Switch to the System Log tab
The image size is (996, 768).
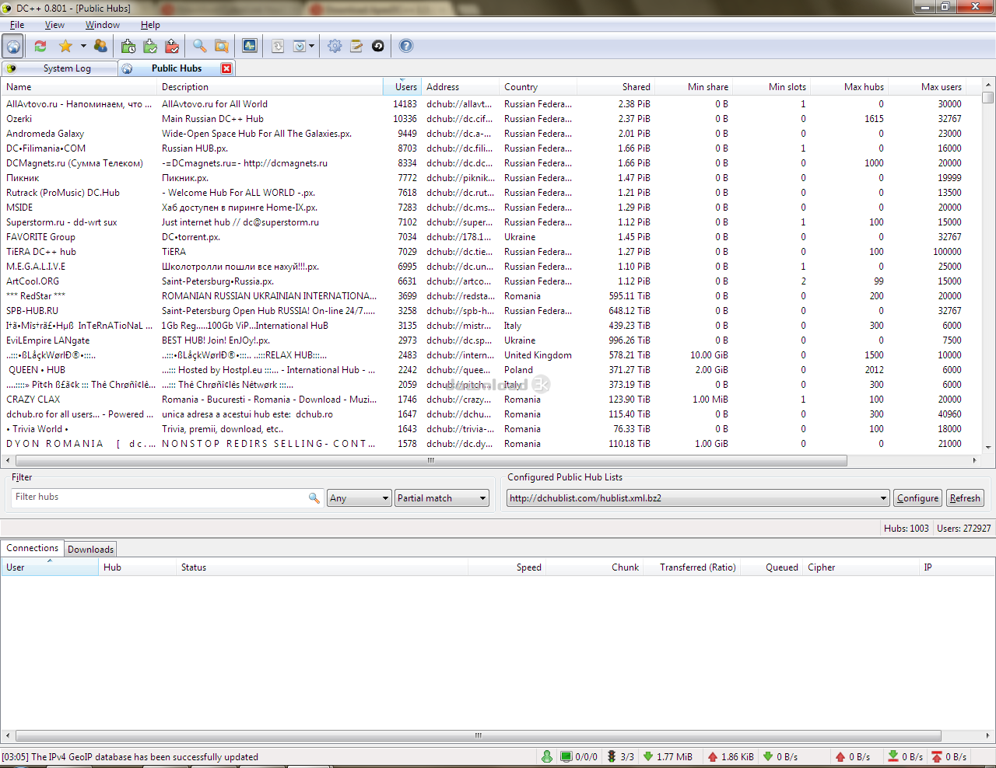59,68
